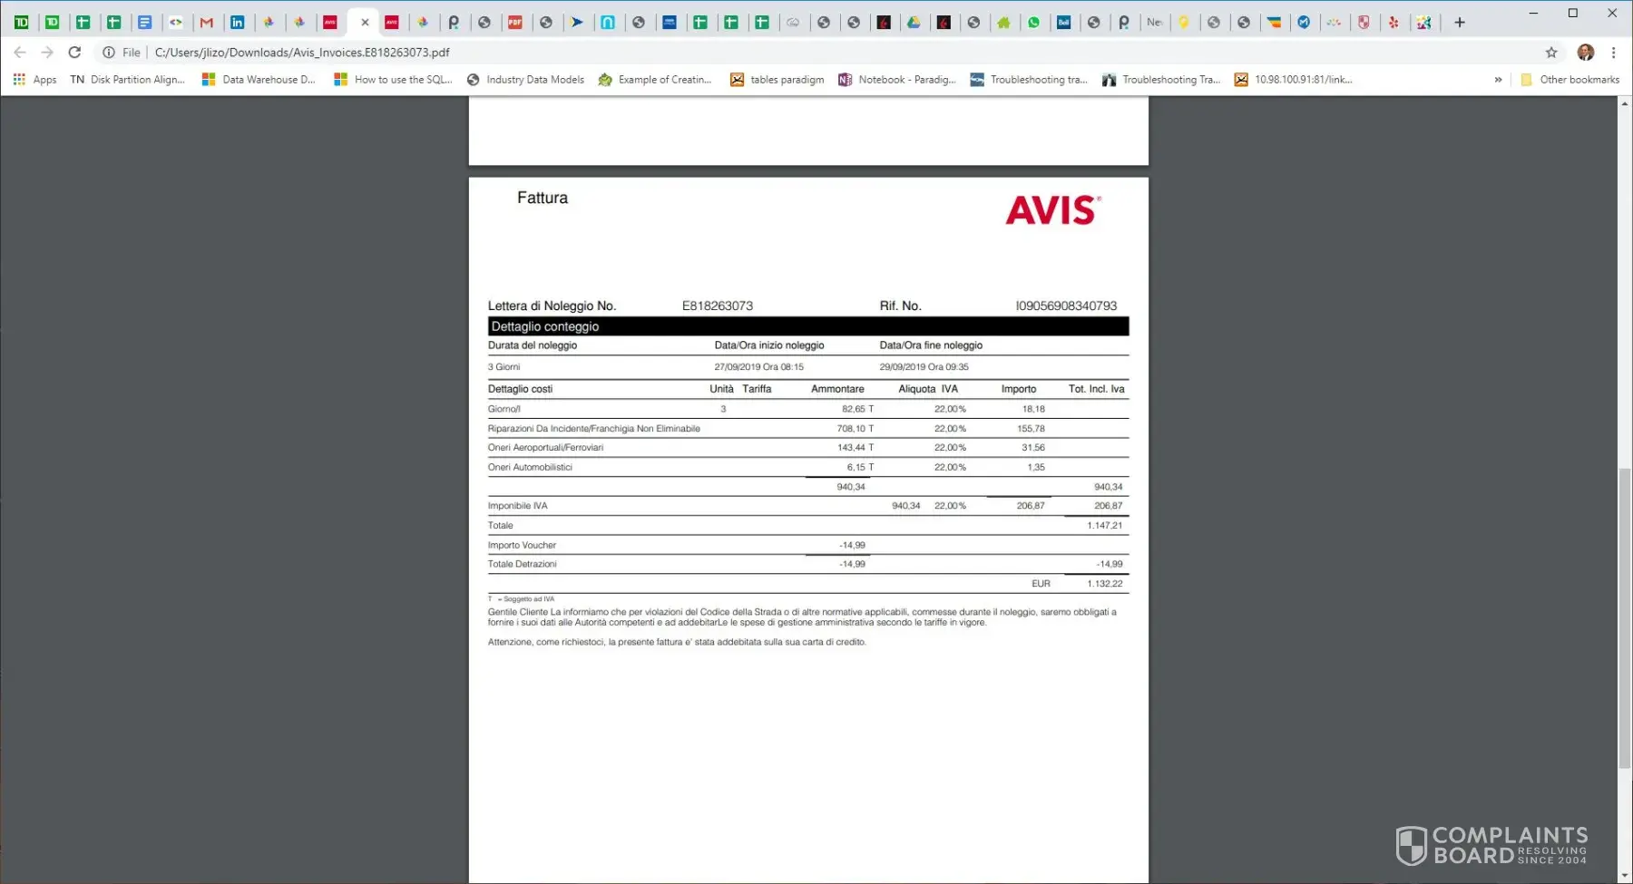Switch to the WhatsApp tab
The image size is (1633, 884).
point(1033,23)
